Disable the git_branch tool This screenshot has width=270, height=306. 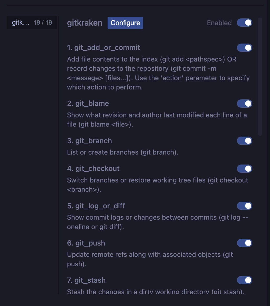click(x=244, y=141)
